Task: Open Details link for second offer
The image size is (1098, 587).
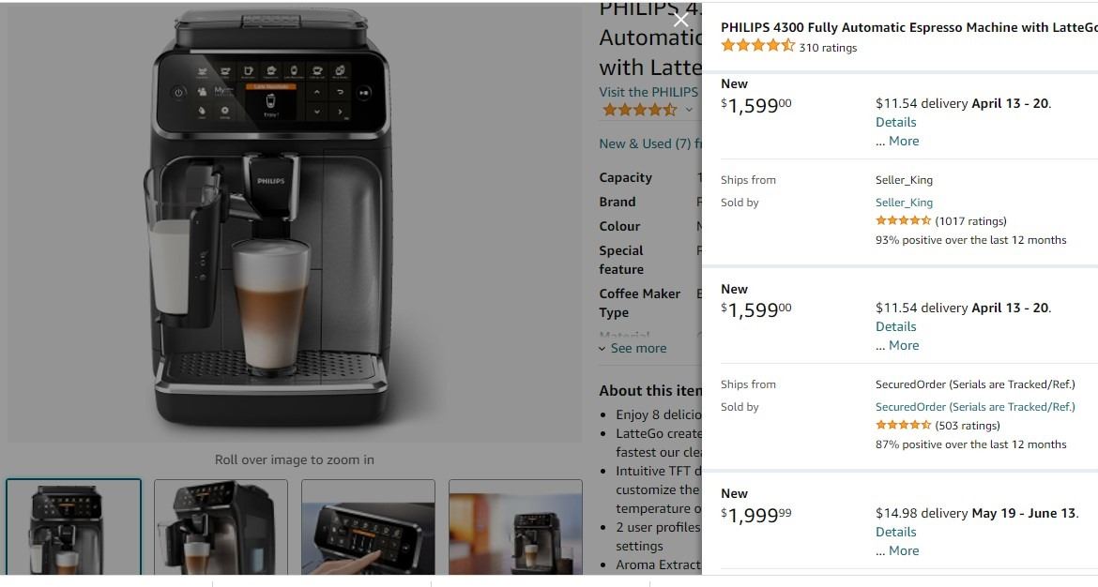Action: (895, 326)
